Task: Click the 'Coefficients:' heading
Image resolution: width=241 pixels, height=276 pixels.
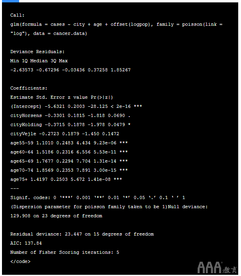Action: pos(29,88)
